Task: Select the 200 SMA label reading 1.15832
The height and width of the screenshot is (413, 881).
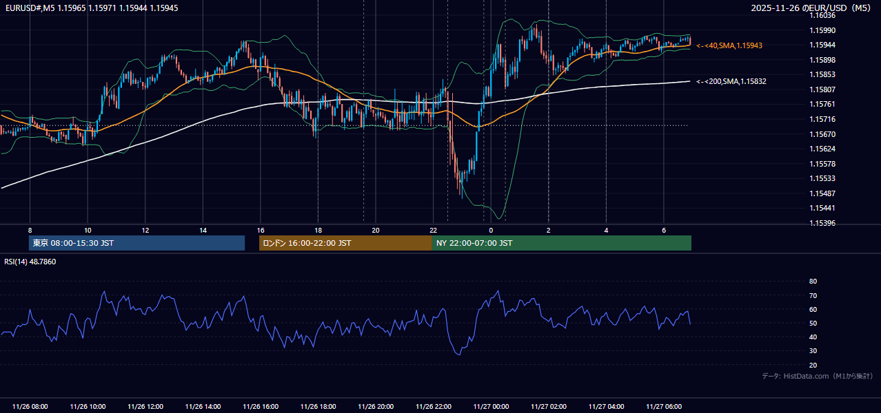Action: (x=731, y=81)
